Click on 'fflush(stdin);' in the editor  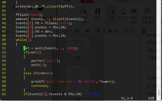[x=29, y=15]
